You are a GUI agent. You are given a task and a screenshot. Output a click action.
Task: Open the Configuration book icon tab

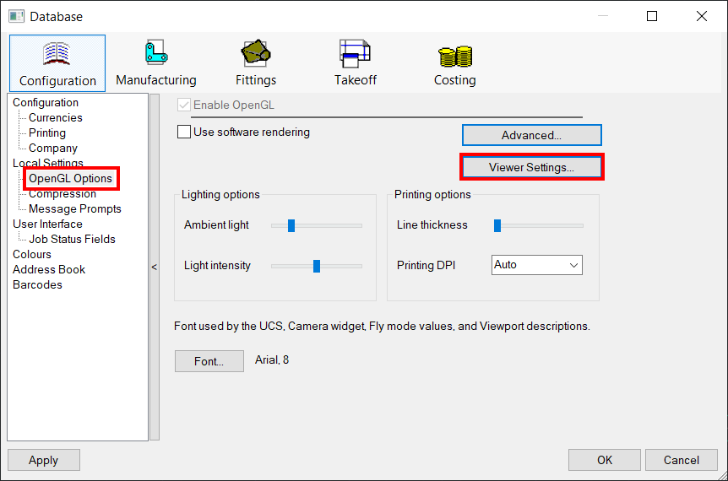pyautogui.click(x=57, y=63)
